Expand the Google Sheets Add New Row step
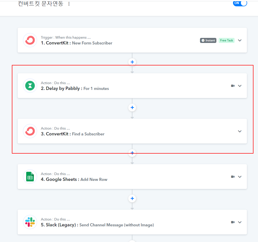 (x=240, y=177)
